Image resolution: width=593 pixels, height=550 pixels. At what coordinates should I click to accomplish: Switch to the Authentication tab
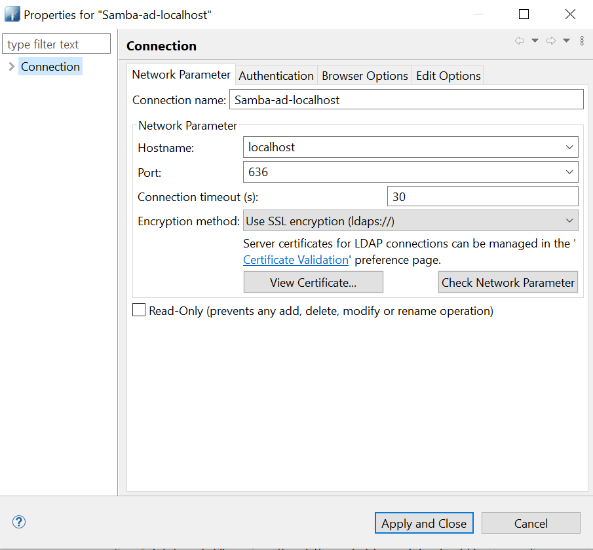(x=276, y=75)
